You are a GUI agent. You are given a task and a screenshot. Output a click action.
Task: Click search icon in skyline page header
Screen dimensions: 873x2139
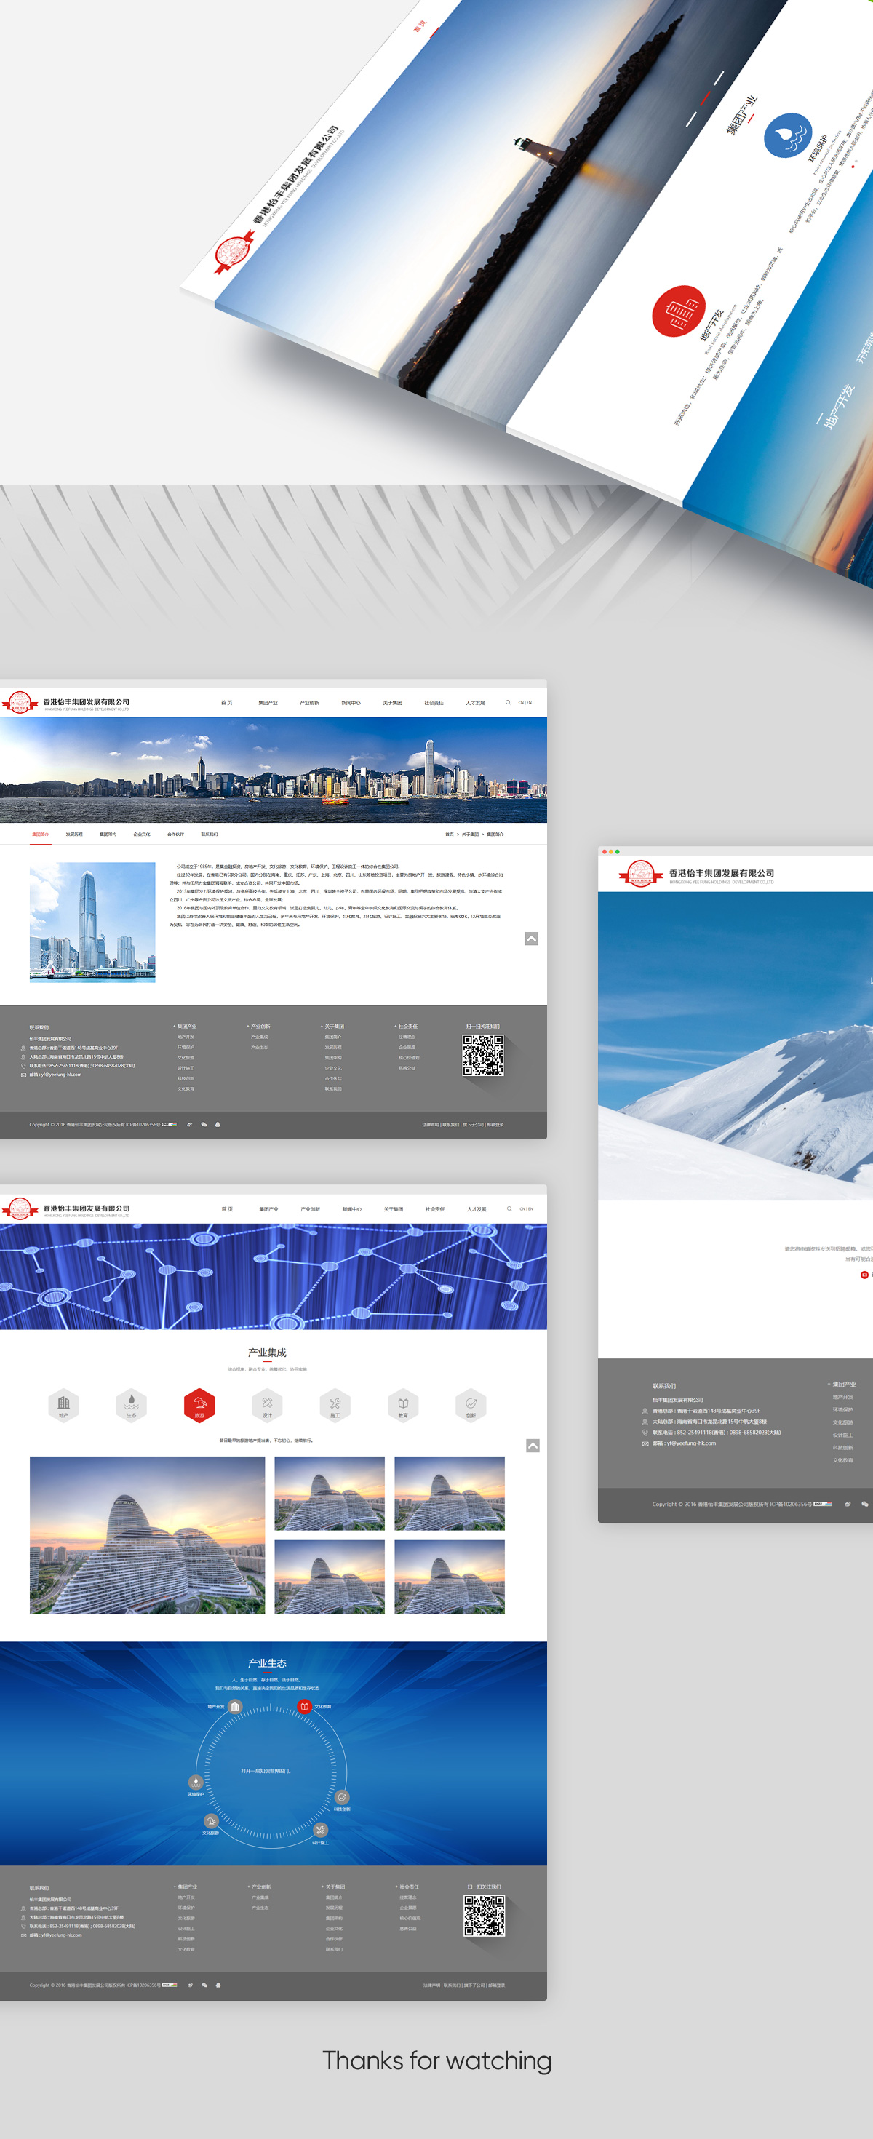508,703
